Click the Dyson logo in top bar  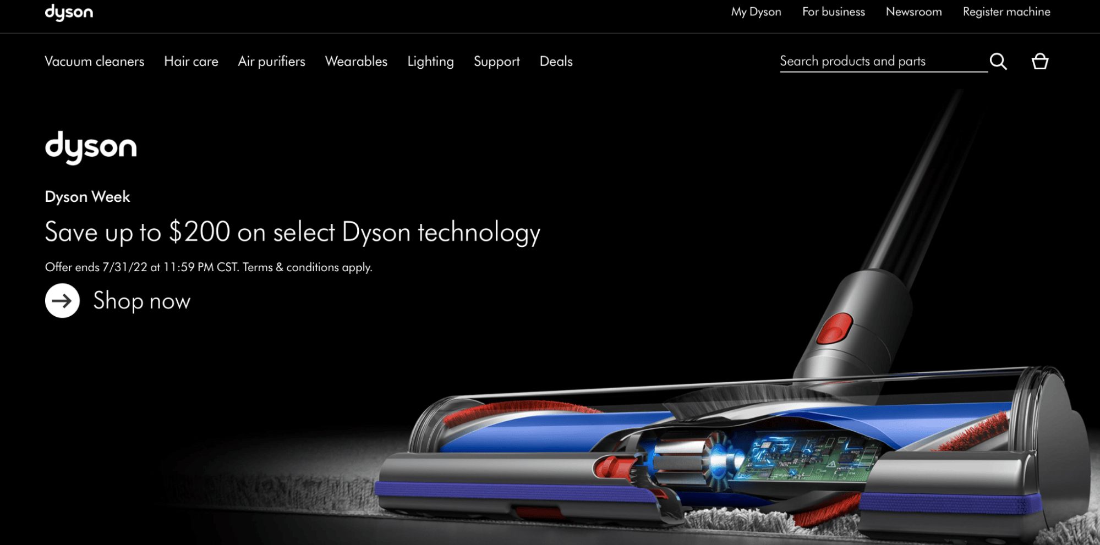coord(69,12)
